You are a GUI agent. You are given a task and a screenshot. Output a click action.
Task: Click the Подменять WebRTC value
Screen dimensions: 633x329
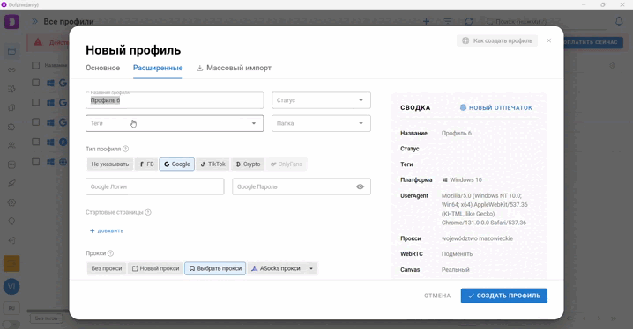click(x=457, y=254)
